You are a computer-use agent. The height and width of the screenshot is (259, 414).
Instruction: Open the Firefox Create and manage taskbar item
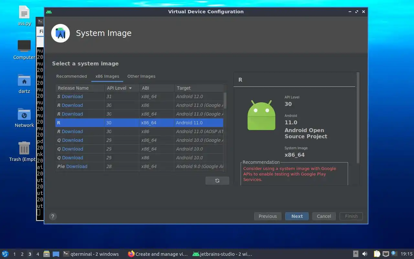click(158, 254)
